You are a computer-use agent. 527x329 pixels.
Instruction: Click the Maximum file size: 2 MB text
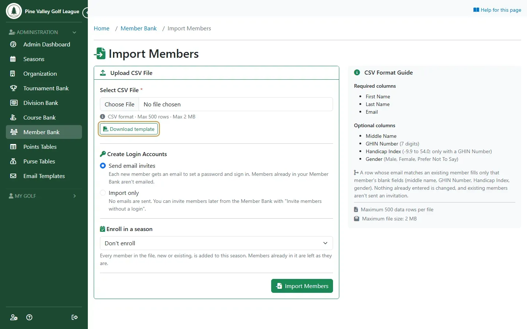point(389,219)
